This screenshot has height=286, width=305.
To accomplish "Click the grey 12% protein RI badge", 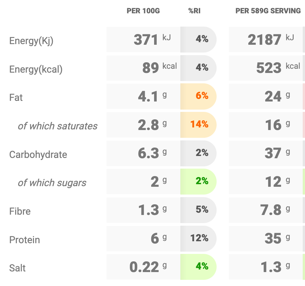I will (199, 238).
